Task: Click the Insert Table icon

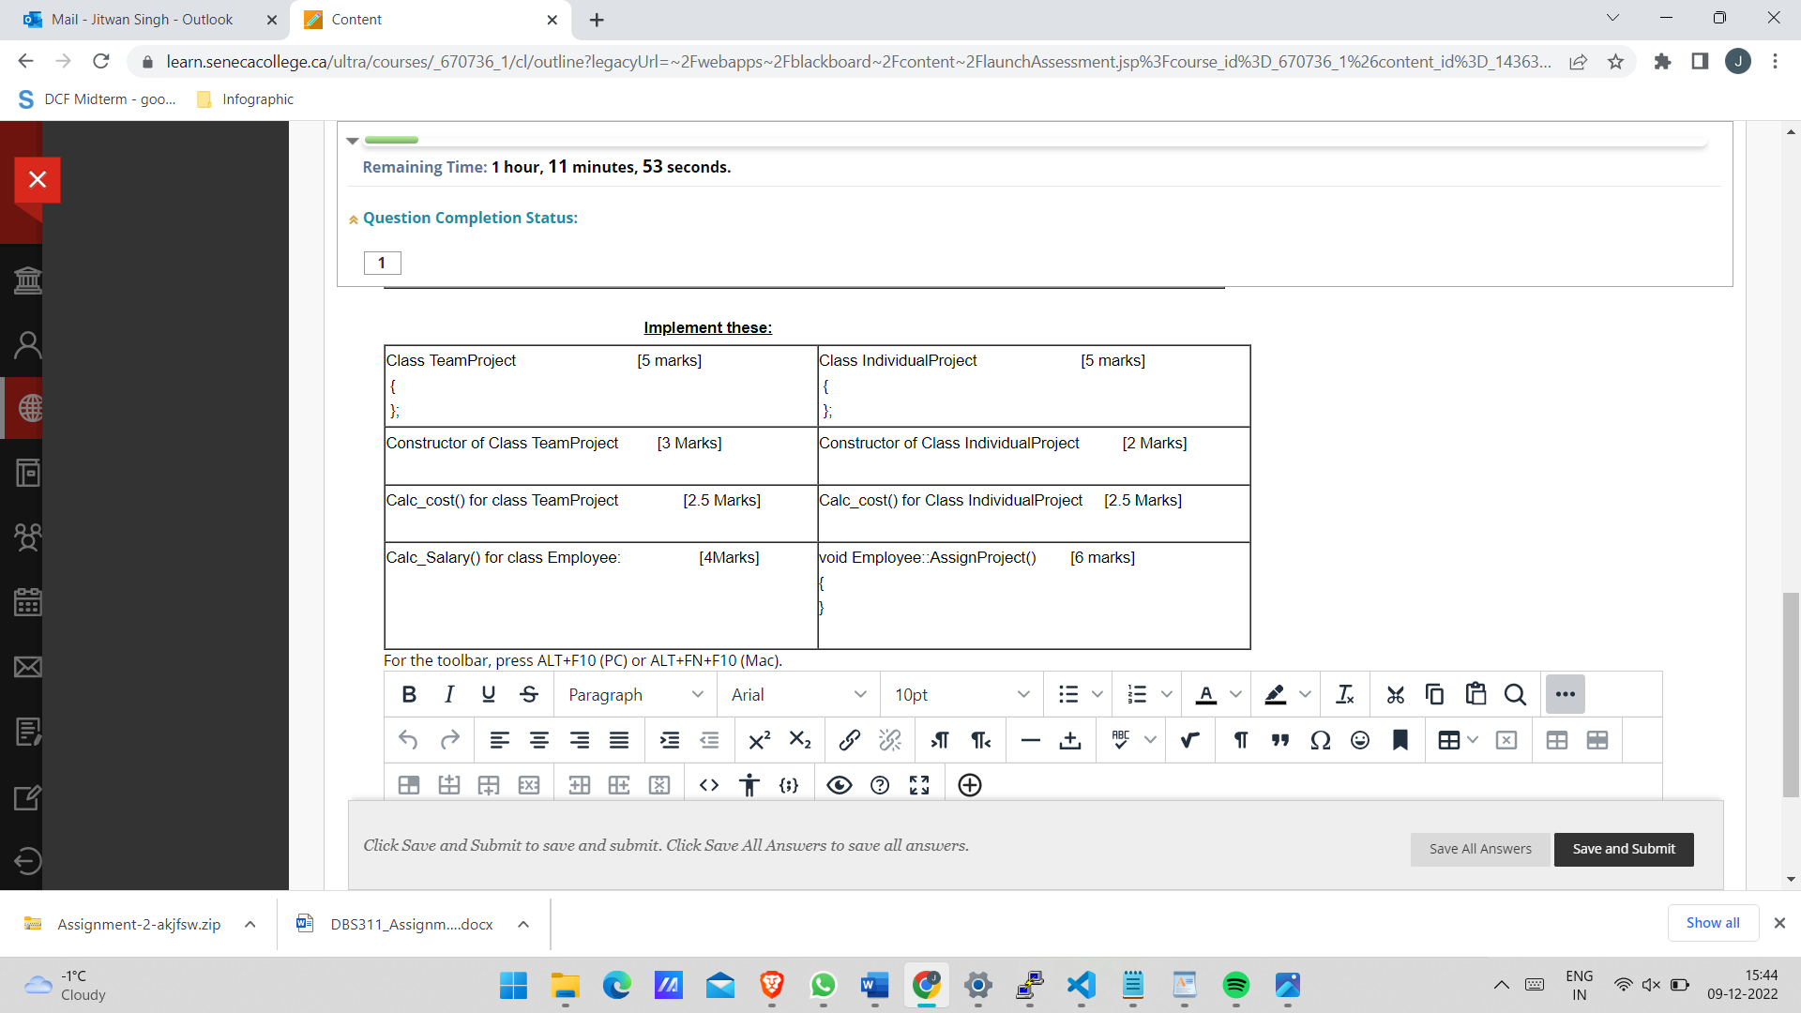Action: click(1445, 740)
